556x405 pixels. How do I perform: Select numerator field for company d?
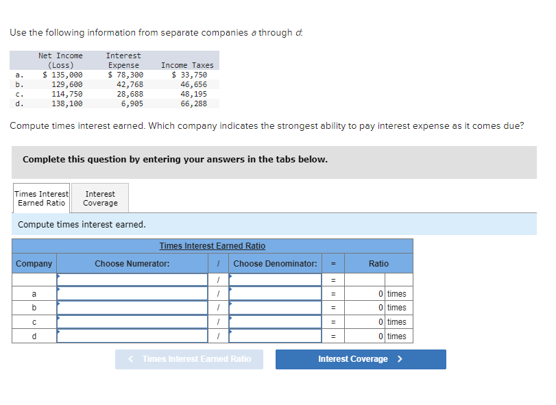(132, 336)
